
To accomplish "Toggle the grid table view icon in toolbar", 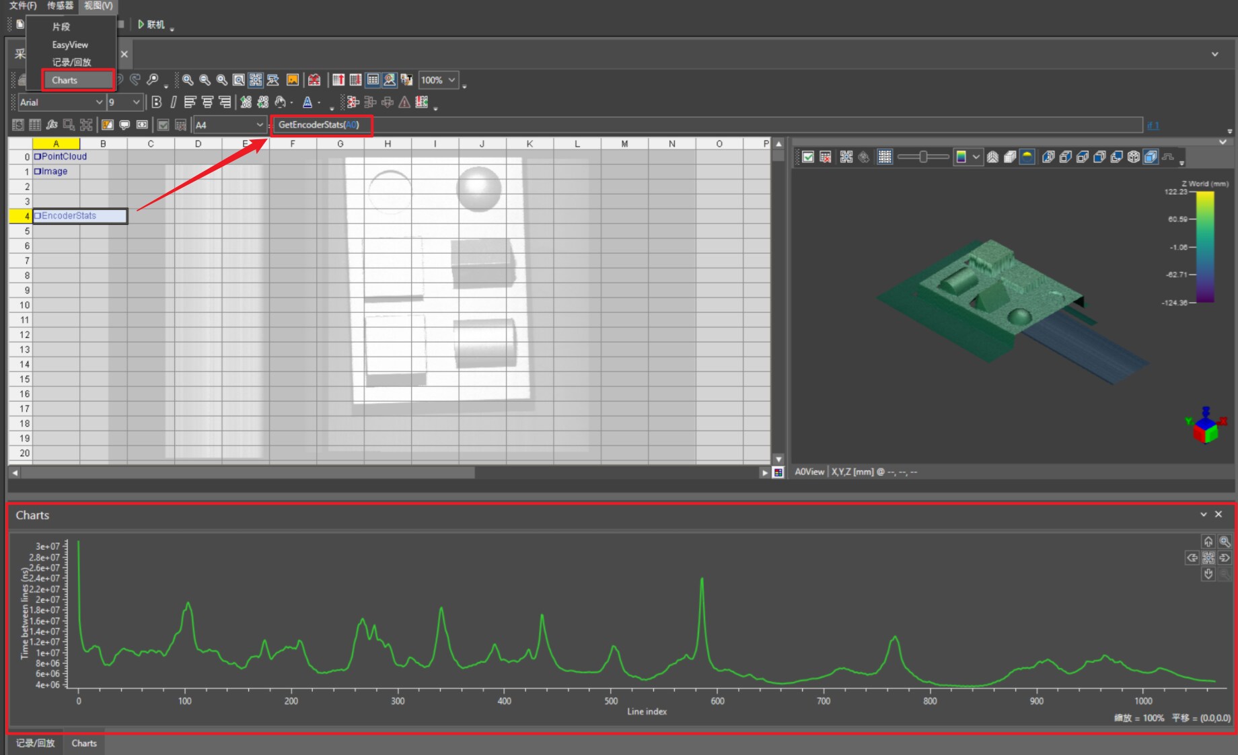I will tap(373, 80).
